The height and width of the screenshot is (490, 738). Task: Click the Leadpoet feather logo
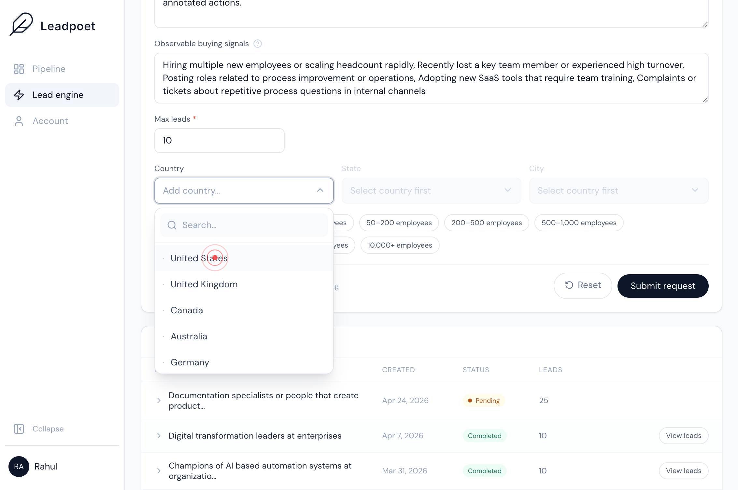pos(21,24)
